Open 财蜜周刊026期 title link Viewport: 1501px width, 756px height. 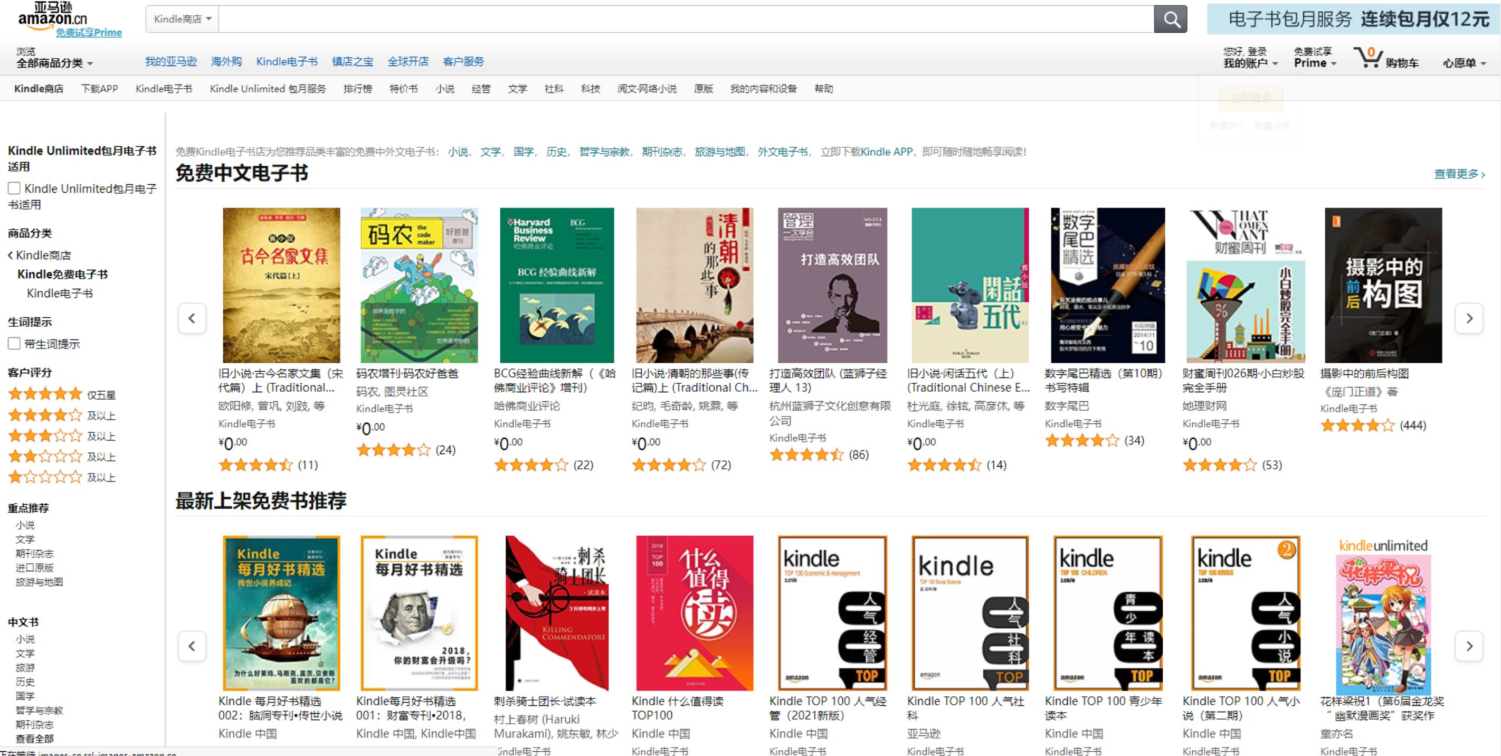point(1243,381)
